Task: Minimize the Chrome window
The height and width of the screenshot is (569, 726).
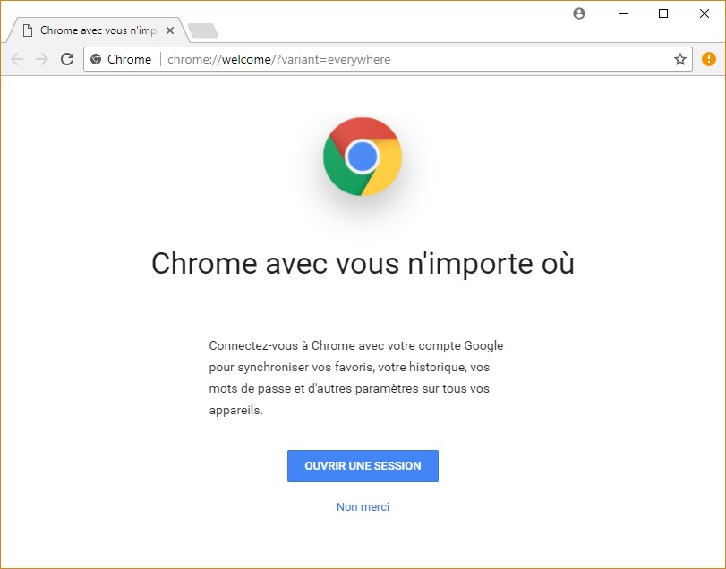Action: coord(622,13)
